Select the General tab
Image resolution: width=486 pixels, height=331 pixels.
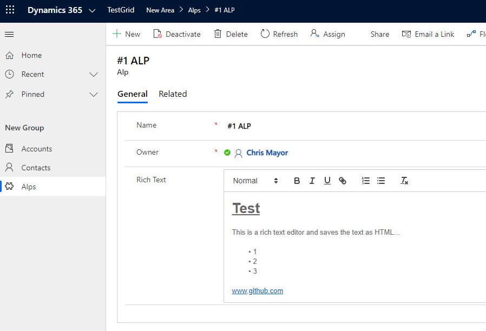coord(133,94)
